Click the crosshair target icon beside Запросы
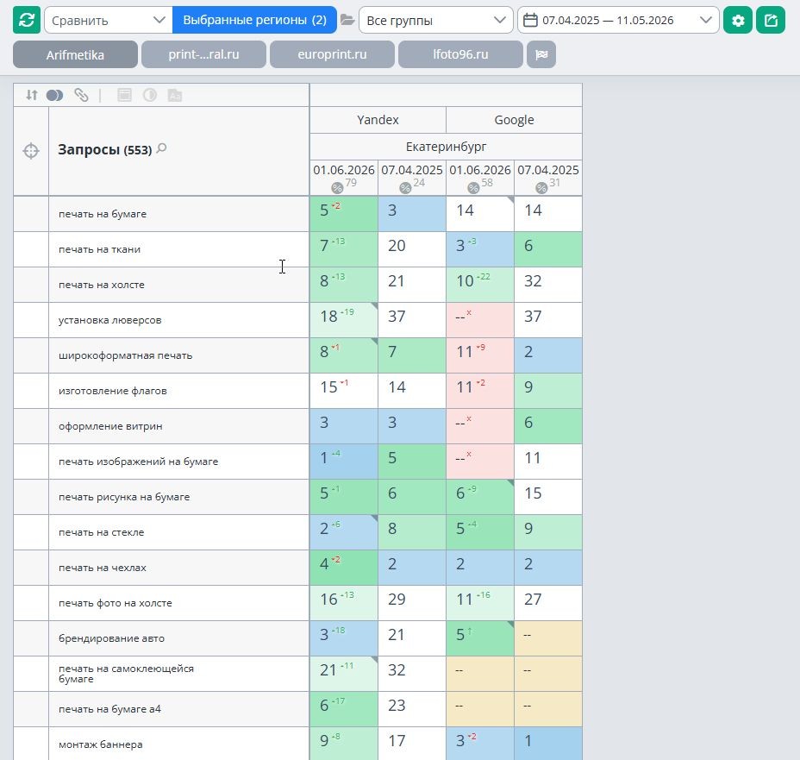 [31, 151]
